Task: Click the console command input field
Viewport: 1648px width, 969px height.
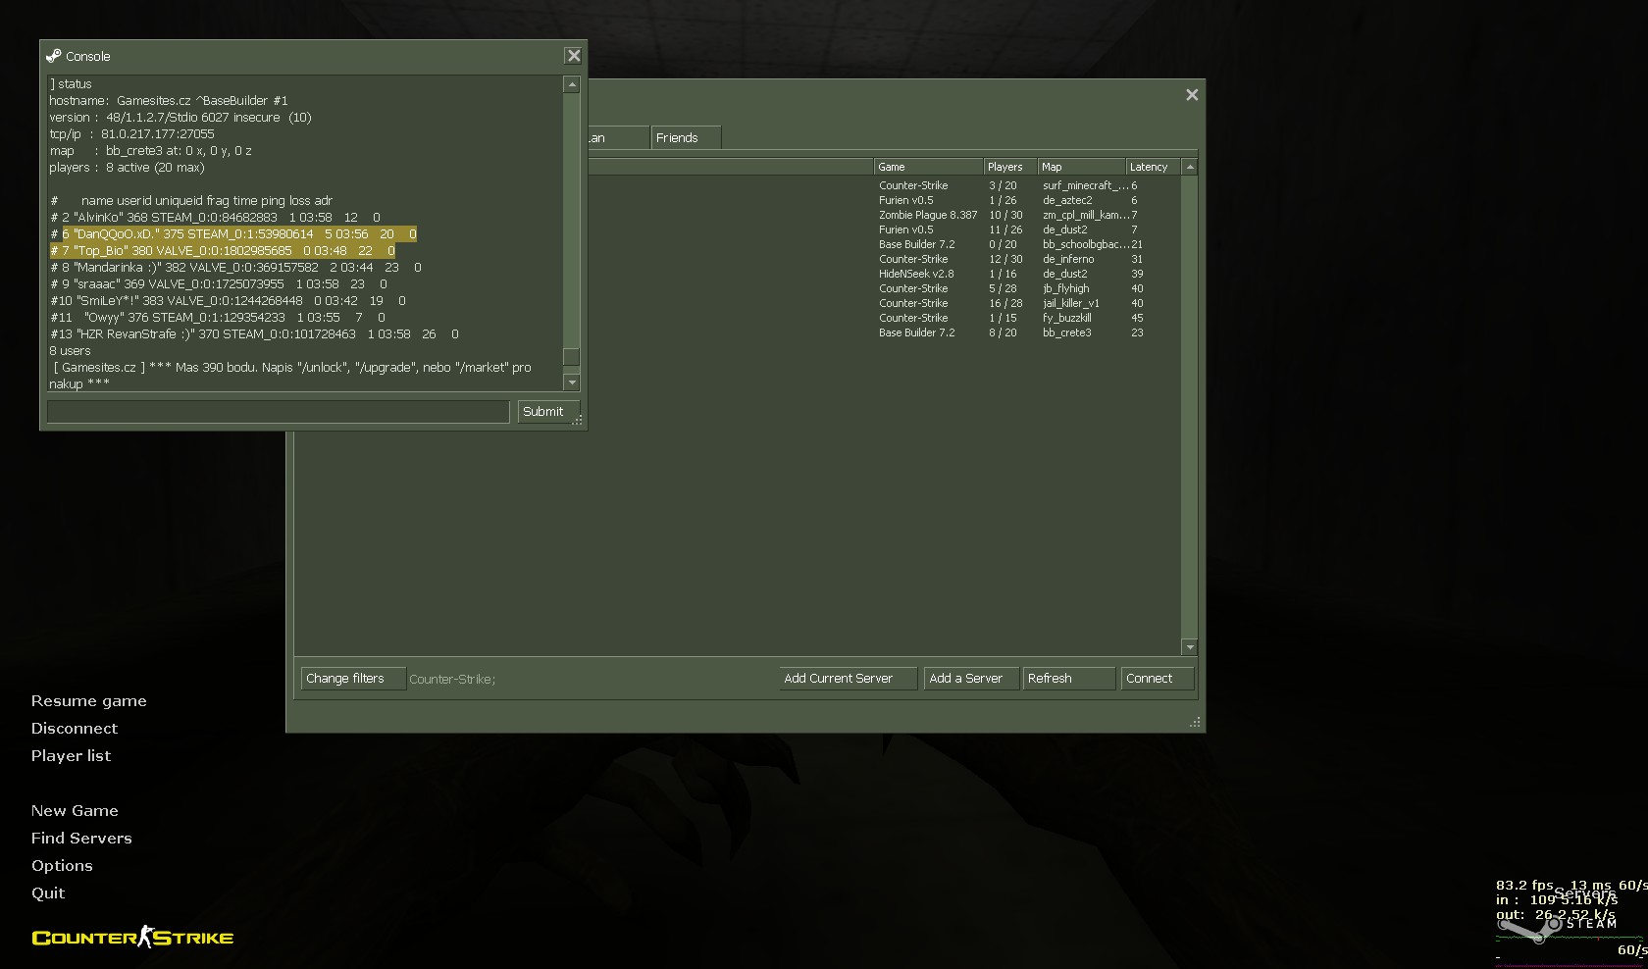Action: (x=279, y=412)
